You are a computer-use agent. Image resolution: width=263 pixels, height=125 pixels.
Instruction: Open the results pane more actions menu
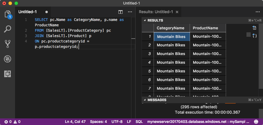[x=257, y=12]
